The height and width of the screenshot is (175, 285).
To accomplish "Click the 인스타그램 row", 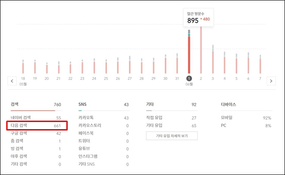I will (104, 156).
